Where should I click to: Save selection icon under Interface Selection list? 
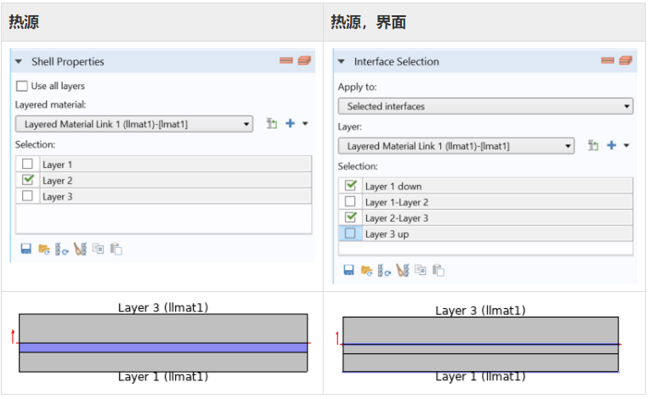pyautogui.click(x=349, y=270)
